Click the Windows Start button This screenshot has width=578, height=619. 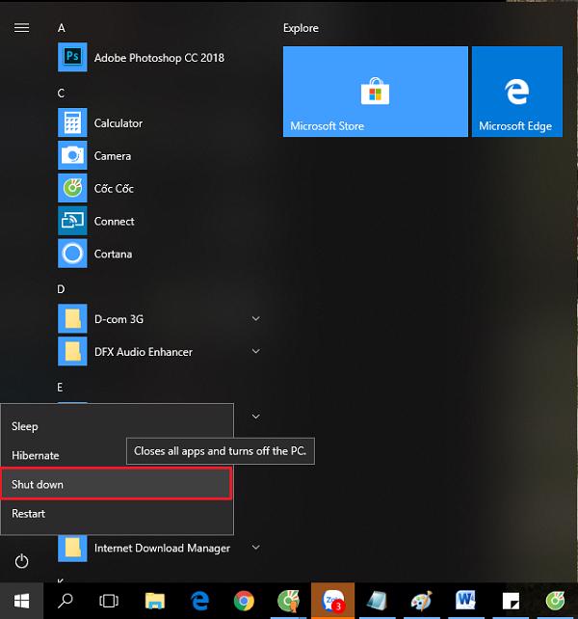pos(21,601)
